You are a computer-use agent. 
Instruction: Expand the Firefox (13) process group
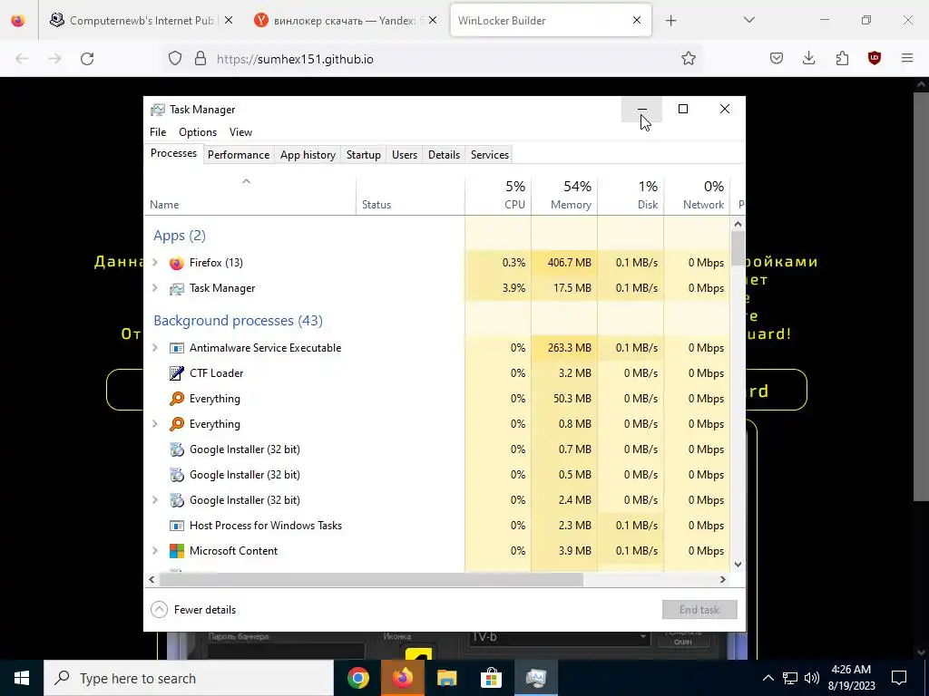point(155,262)
